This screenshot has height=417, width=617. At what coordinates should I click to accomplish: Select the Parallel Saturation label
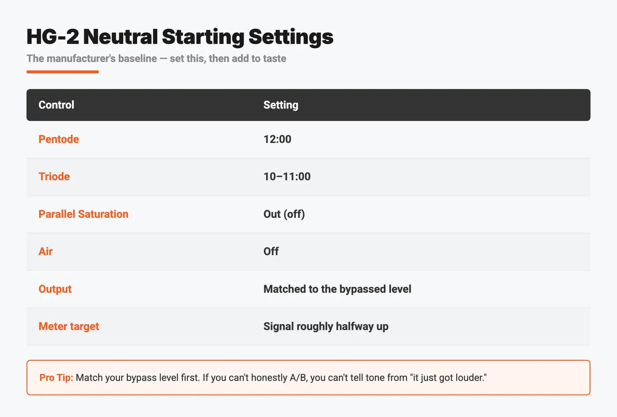point(83,214)
